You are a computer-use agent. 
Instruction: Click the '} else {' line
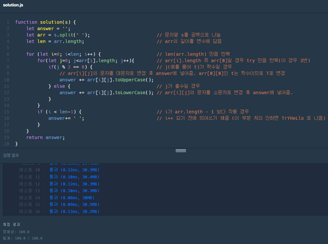pyautogui.click(x=60, y=86)
